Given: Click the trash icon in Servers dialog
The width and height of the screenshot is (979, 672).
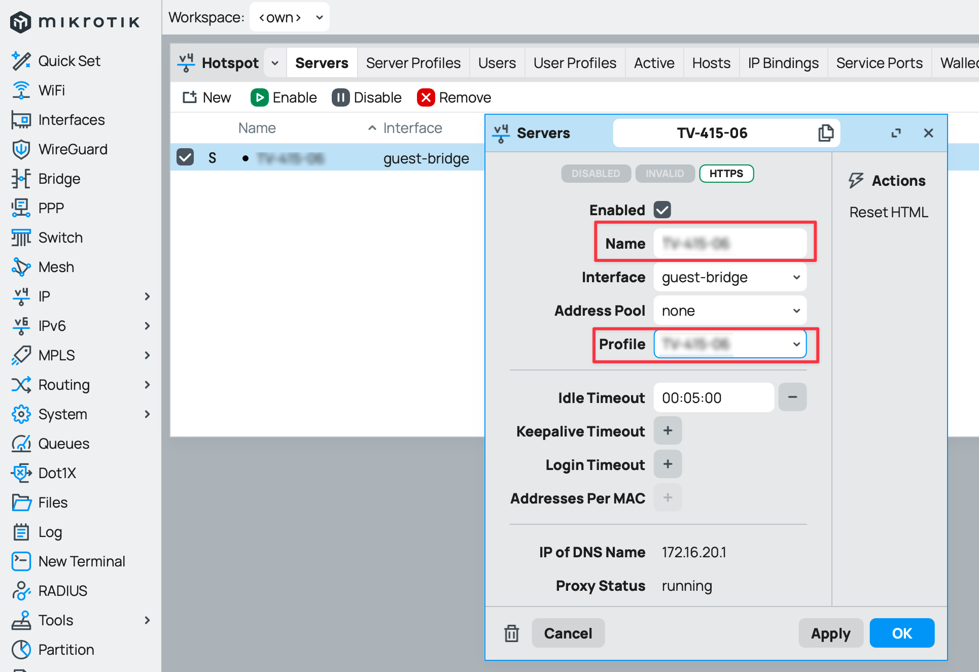Looking at the screenshot, I should click(511, 633).
